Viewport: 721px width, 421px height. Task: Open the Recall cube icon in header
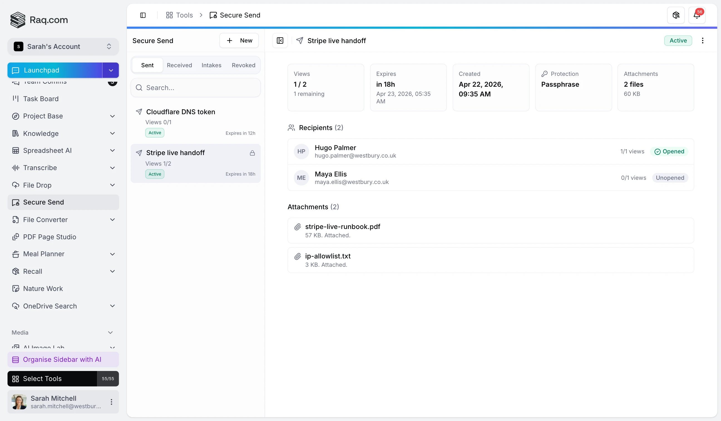[x=676, y=15]
